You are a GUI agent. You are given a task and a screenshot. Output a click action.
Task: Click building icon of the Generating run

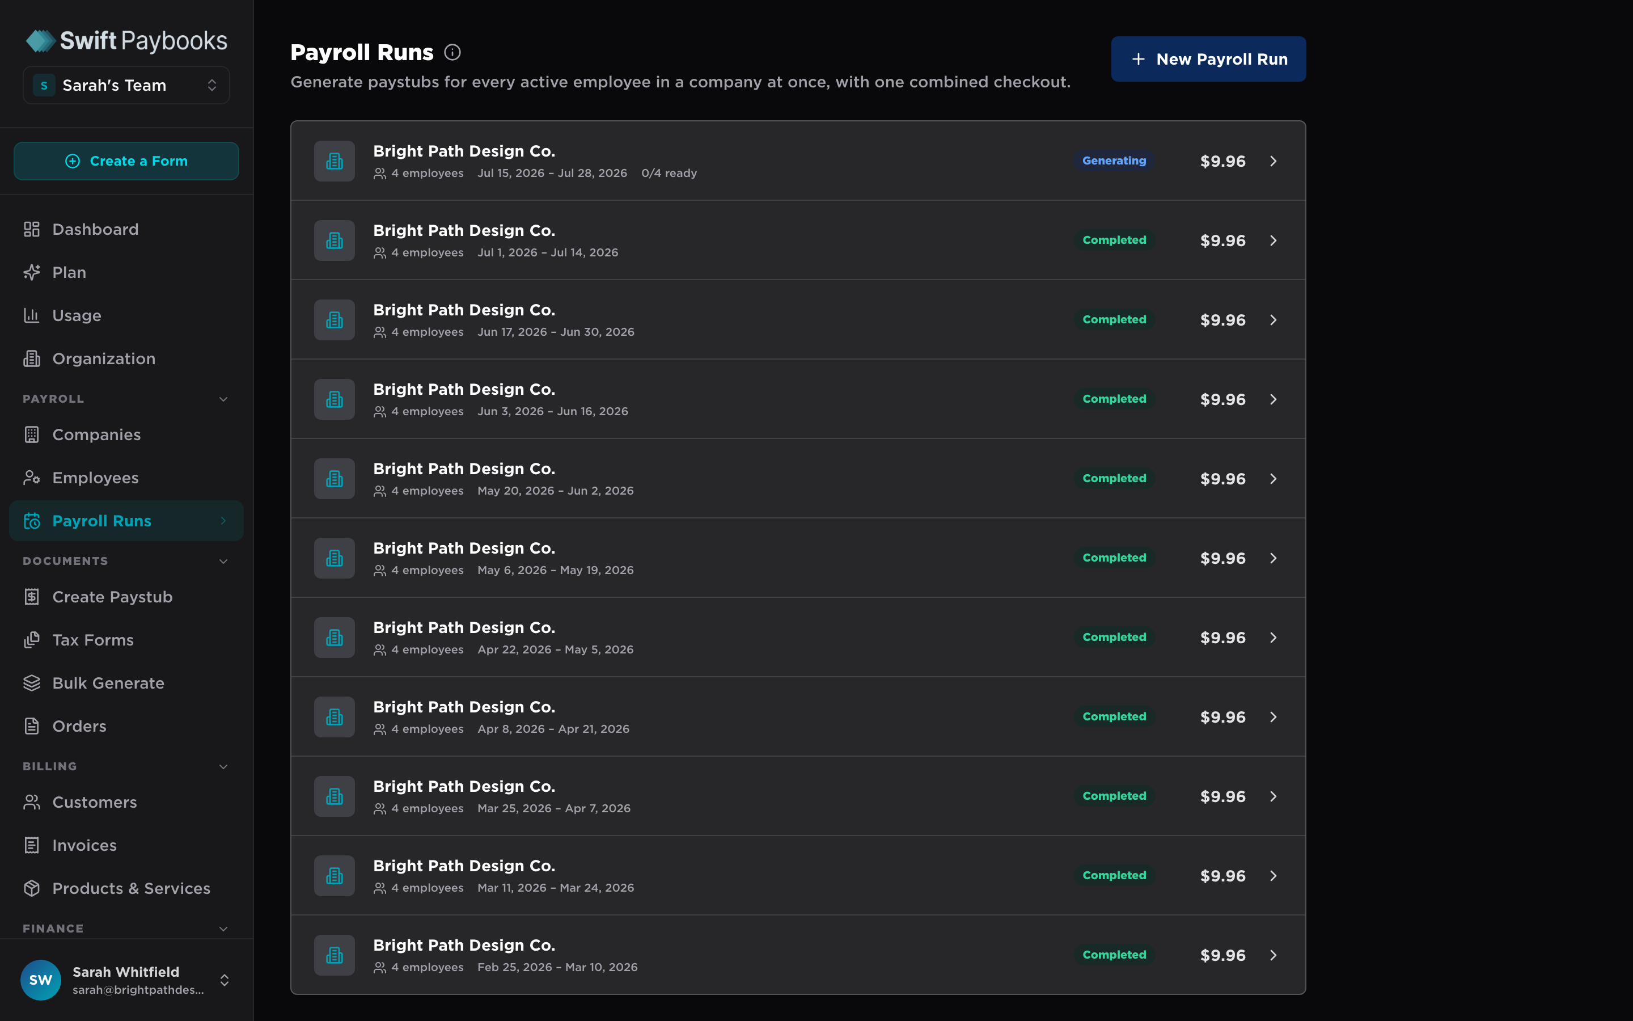(334, 161)
